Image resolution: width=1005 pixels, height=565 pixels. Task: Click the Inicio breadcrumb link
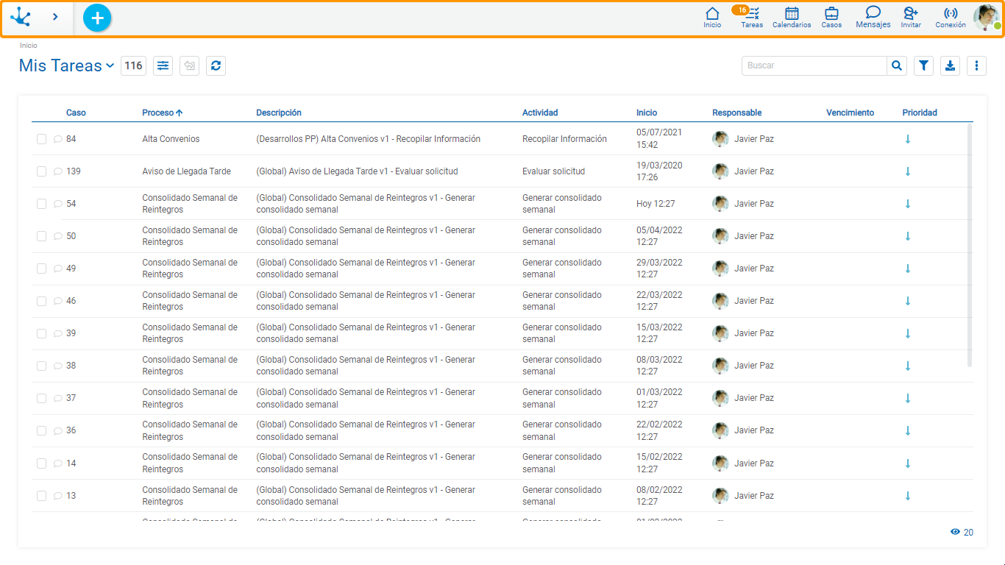point(28,46)
